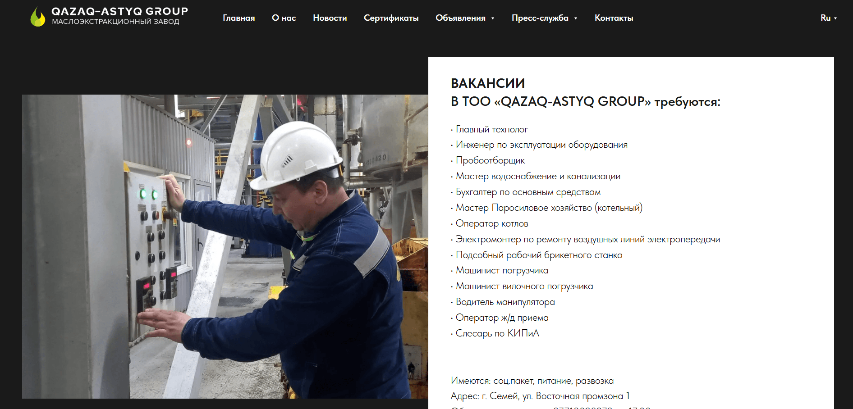This screenshot has height=409, width=853.
Task: Click 'В ТОО «QAZAQ-ASTYQ GROUP» требуются' heading
Action: pyautogui.click(x=586, y=102)
